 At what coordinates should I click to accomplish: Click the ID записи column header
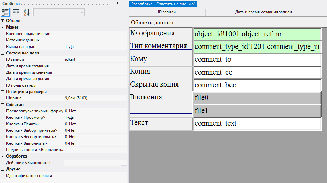[x=167, y=12]
